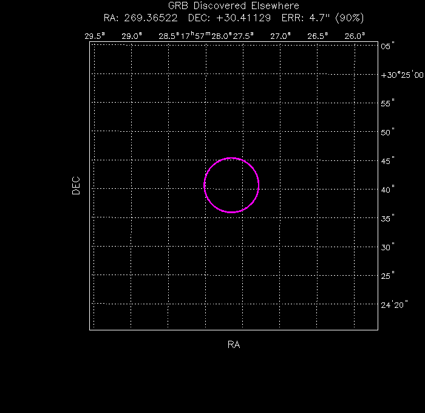The width and height of the screenshot is (425, 413).
Task: Click the 05" declination label at top right
Action: point(387,46)
